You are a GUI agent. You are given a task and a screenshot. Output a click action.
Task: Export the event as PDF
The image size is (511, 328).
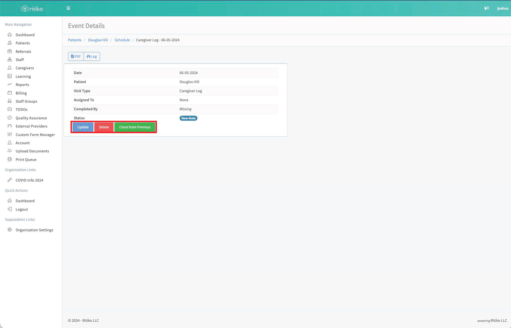(x=76, y=56)
